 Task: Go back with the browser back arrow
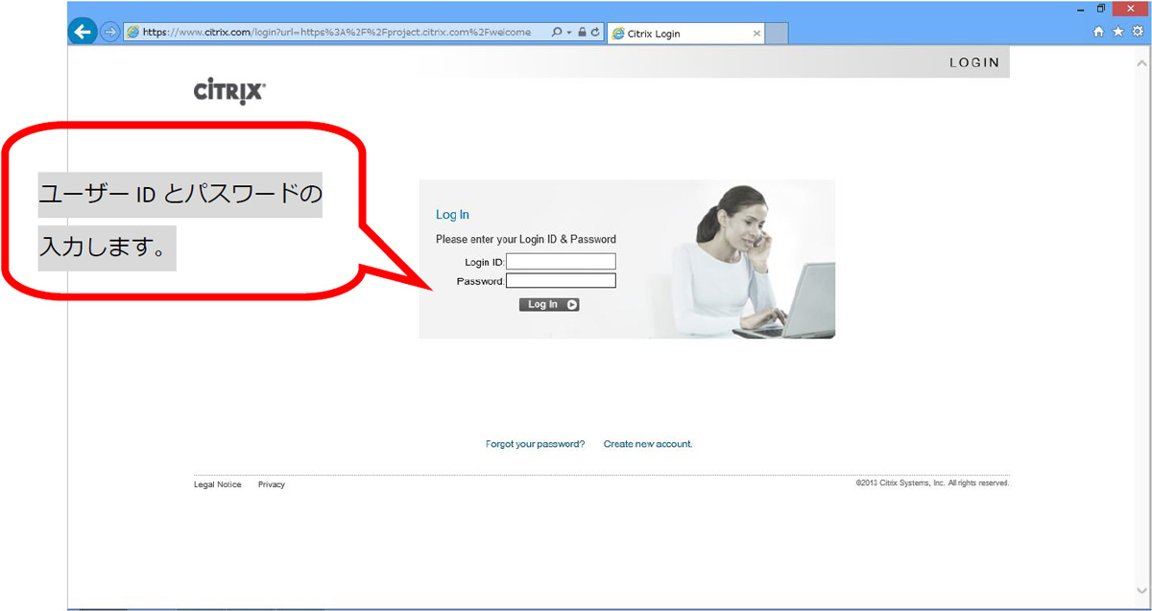[83, 32]
